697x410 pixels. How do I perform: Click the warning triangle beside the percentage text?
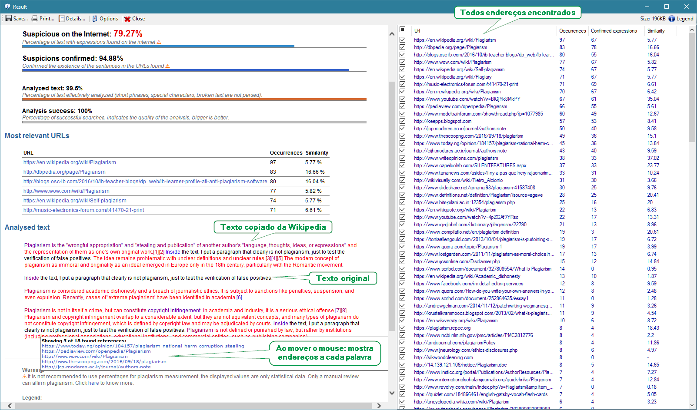coord(159,42)
